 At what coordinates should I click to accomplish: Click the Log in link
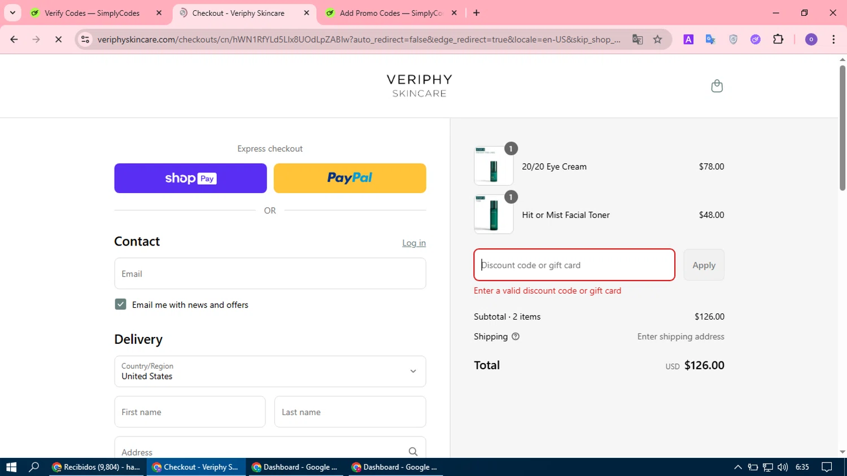414,243
